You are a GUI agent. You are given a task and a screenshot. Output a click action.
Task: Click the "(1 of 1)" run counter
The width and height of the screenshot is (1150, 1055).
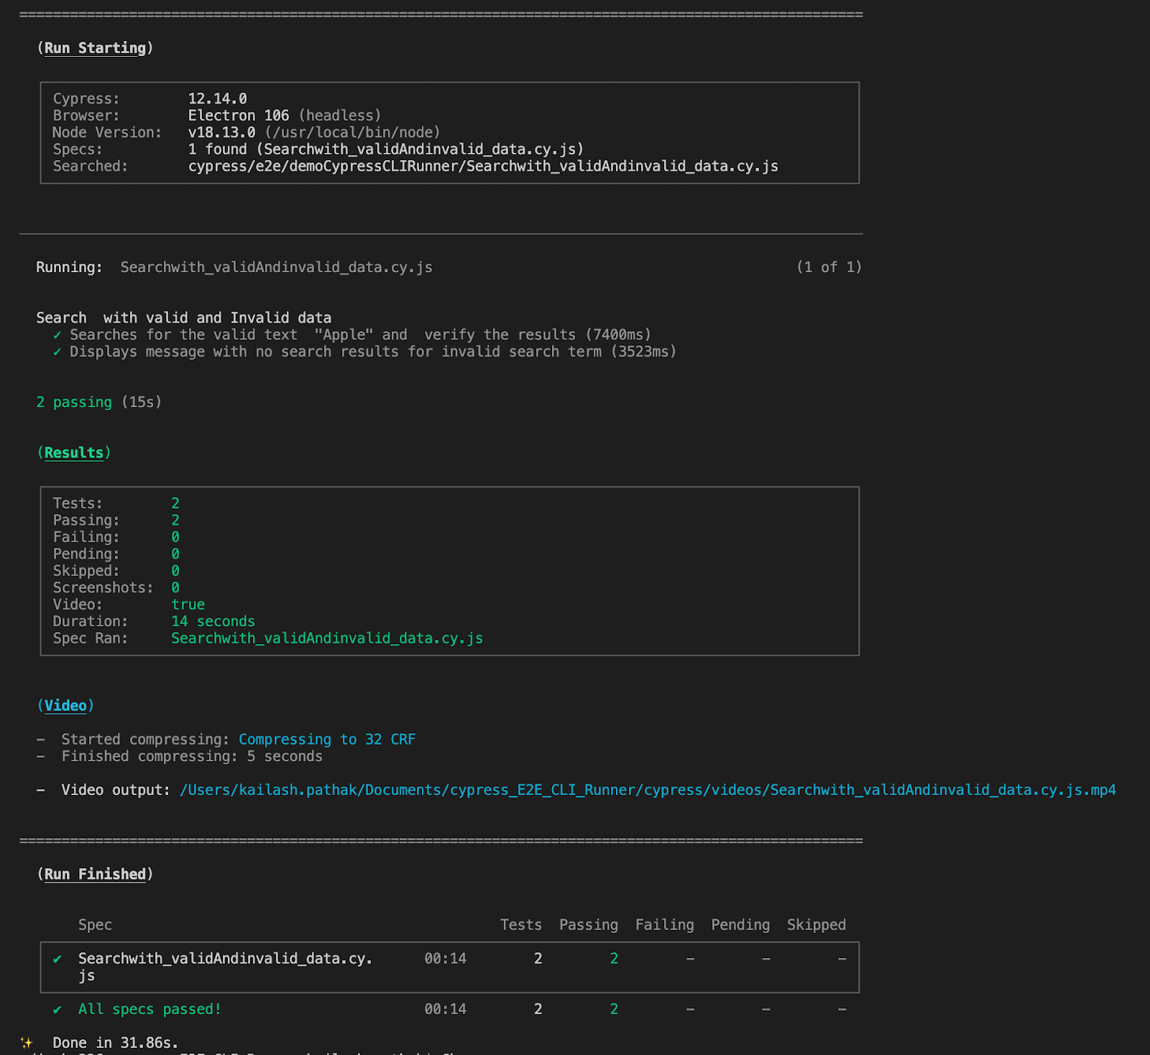point(828,267)
